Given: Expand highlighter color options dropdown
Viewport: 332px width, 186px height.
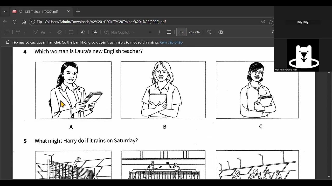Looking at the screenshot, I should (x=25, y=32).
